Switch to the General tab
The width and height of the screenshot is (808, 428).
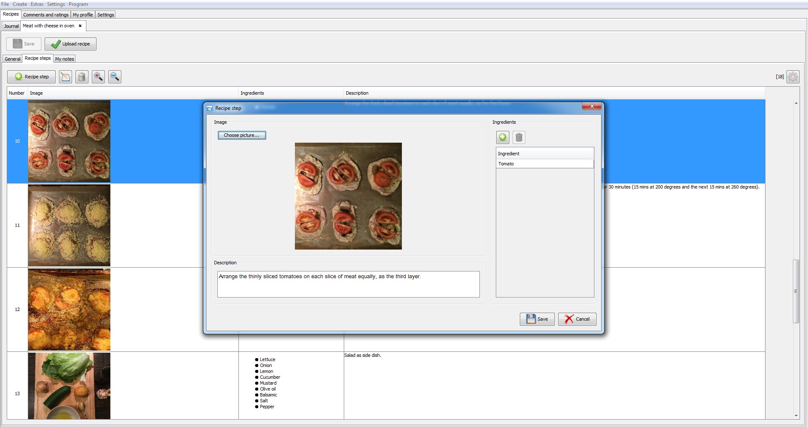[12, 58]
